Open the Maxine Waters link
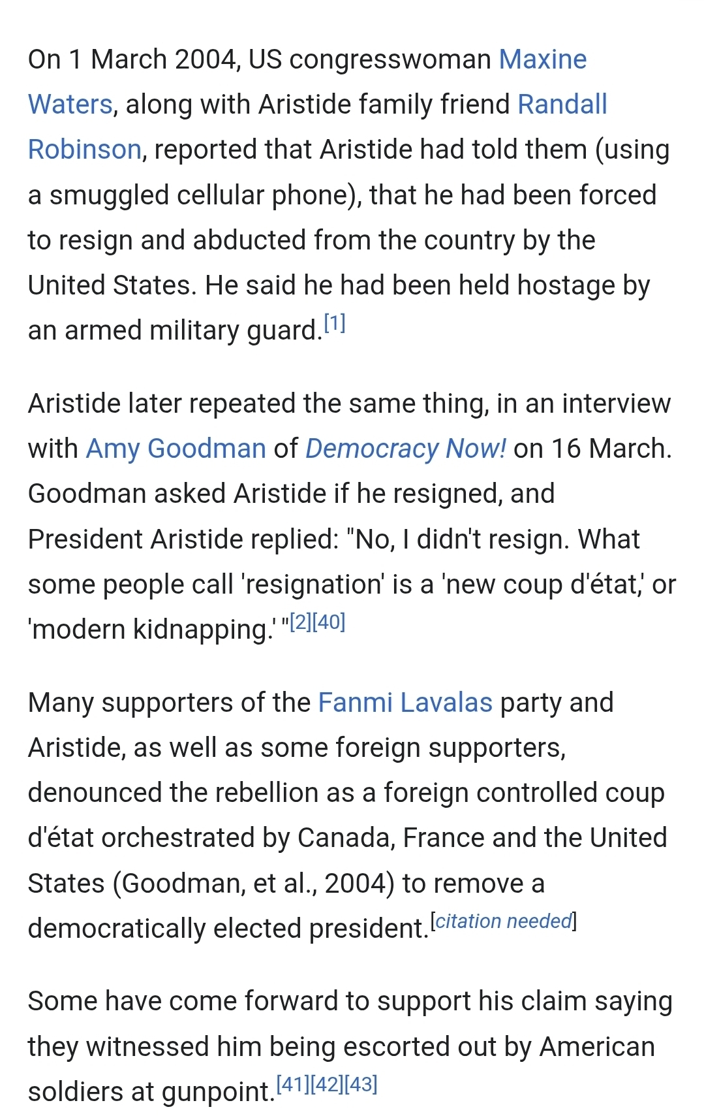 click(542, 59)
